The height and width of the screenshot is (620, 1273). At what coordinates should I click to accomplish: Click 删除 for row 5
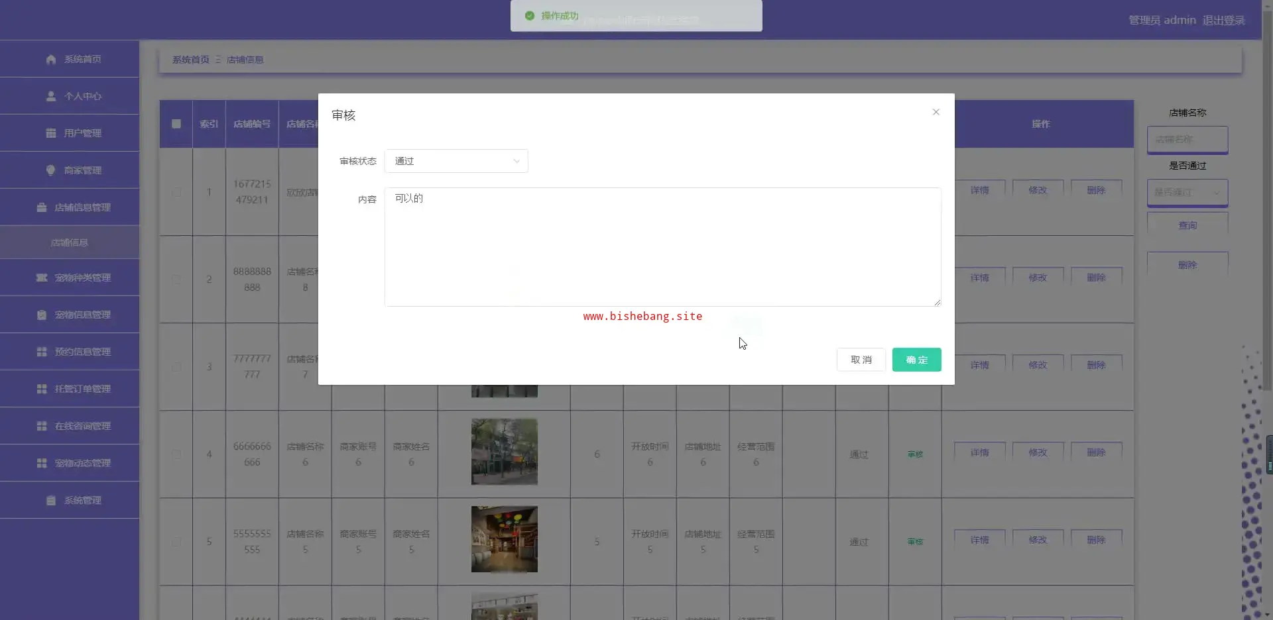1097,540
